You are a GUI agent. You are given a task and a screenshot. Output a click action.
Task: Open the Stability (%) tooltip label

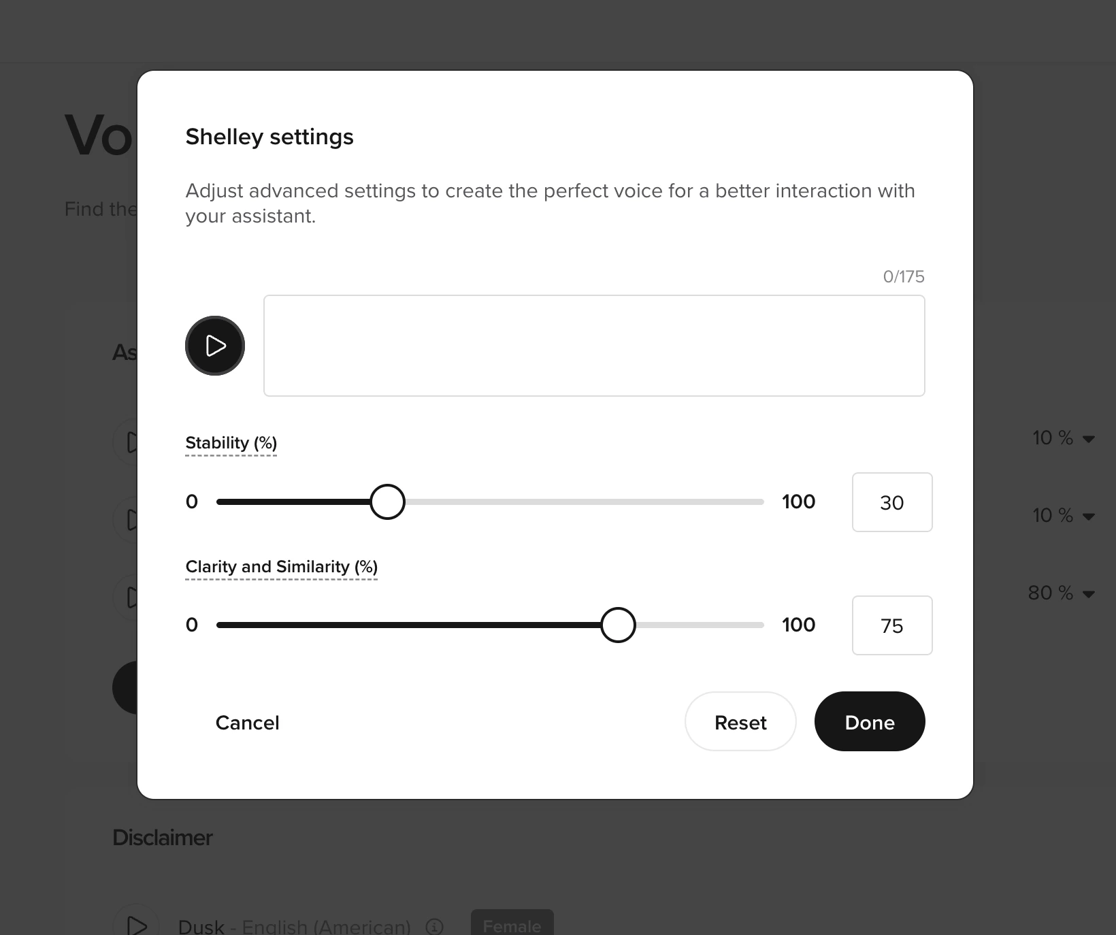tap(231, 443)
